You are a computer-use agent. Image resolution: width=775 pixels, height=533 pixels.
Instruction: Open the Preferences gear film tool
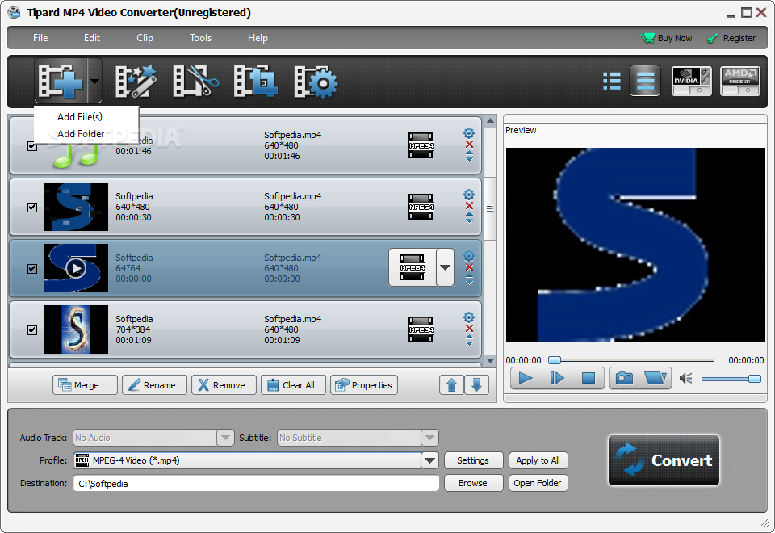pos(316,81)
